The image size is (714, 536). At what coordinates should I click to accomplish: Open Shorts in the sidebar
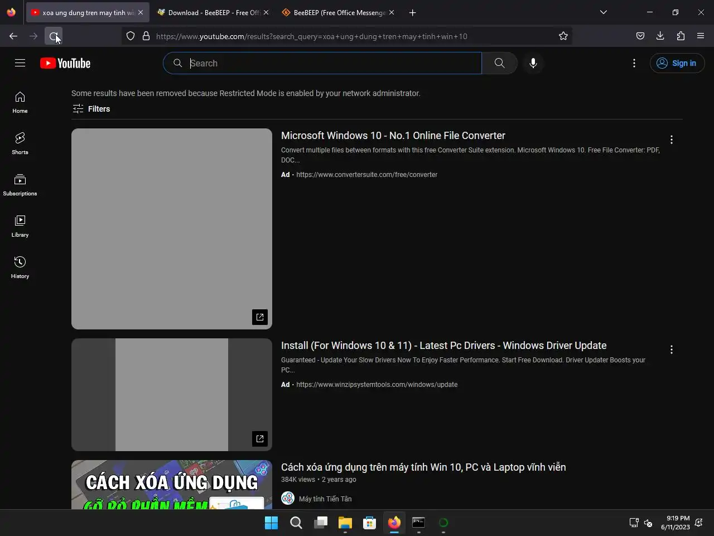point(20,144)
